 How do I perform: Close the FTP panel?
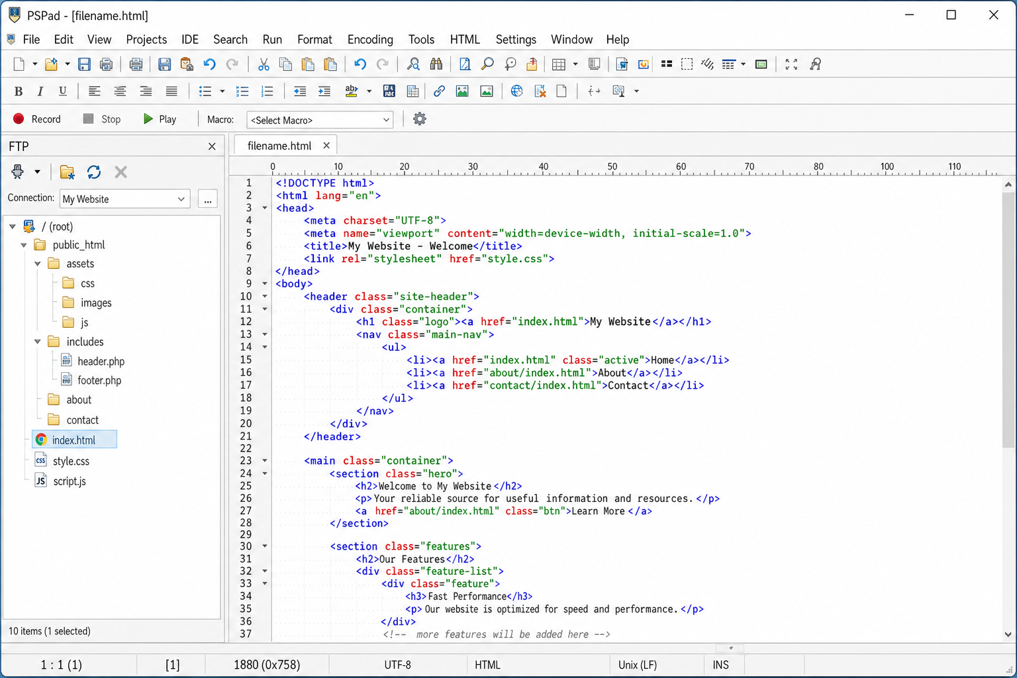point(212,146)
